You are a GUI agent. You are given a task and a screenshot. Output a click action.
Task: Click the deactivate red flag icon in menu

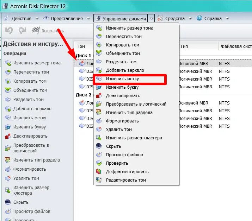coord(99,95)
